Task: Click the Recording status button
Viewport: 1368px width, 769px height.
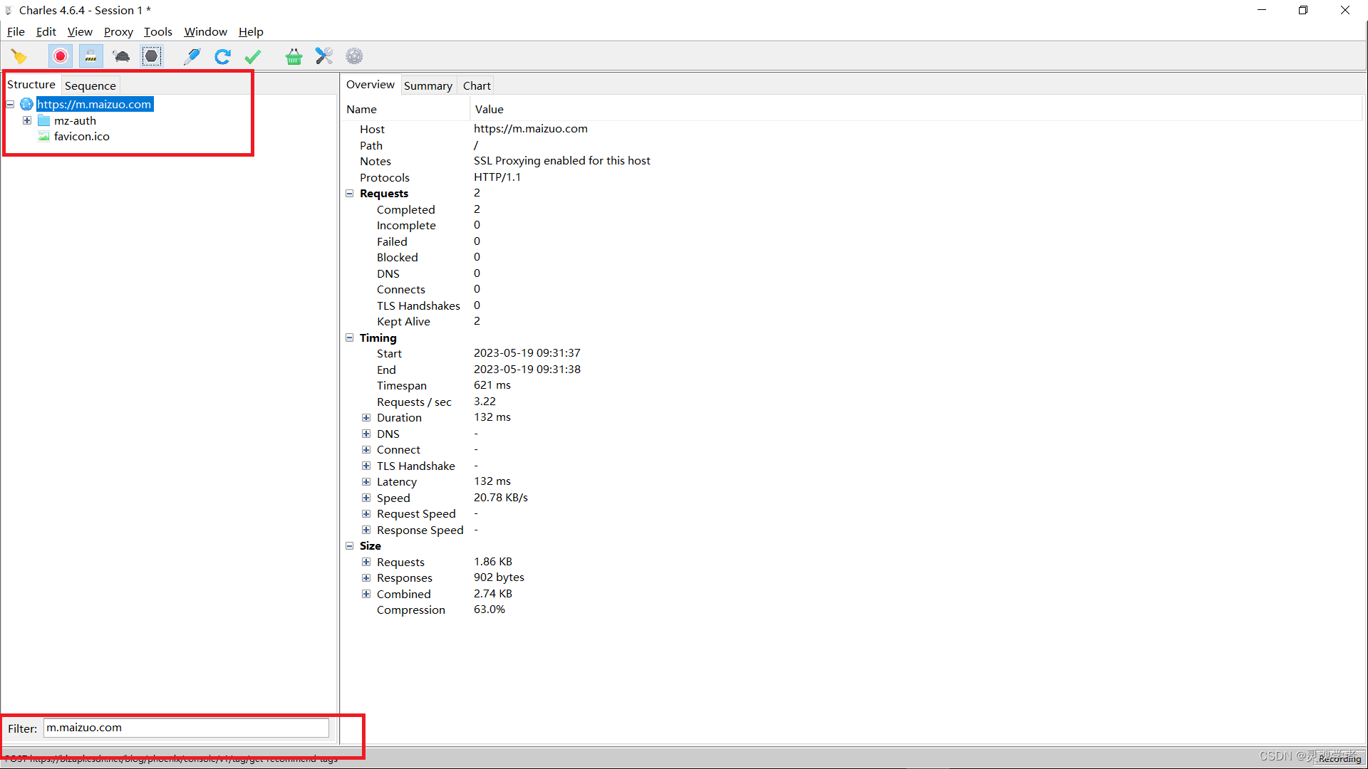Action: pyautogui.click(x=1339, y=759)
